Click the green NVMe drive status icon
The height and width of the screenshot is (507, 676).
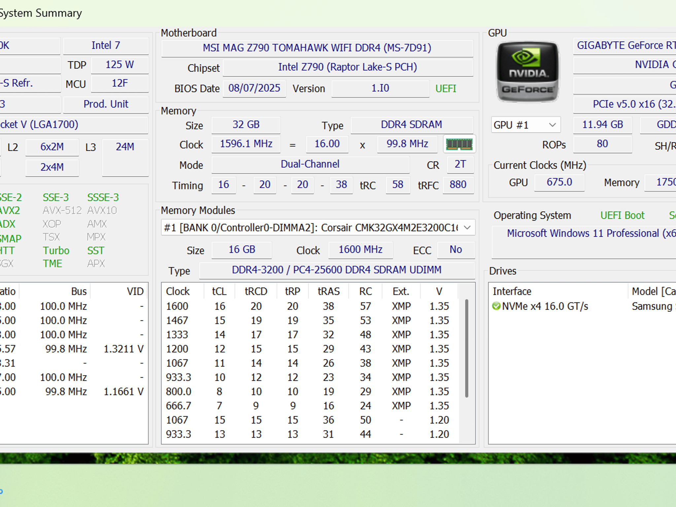[x=496, y=306]
